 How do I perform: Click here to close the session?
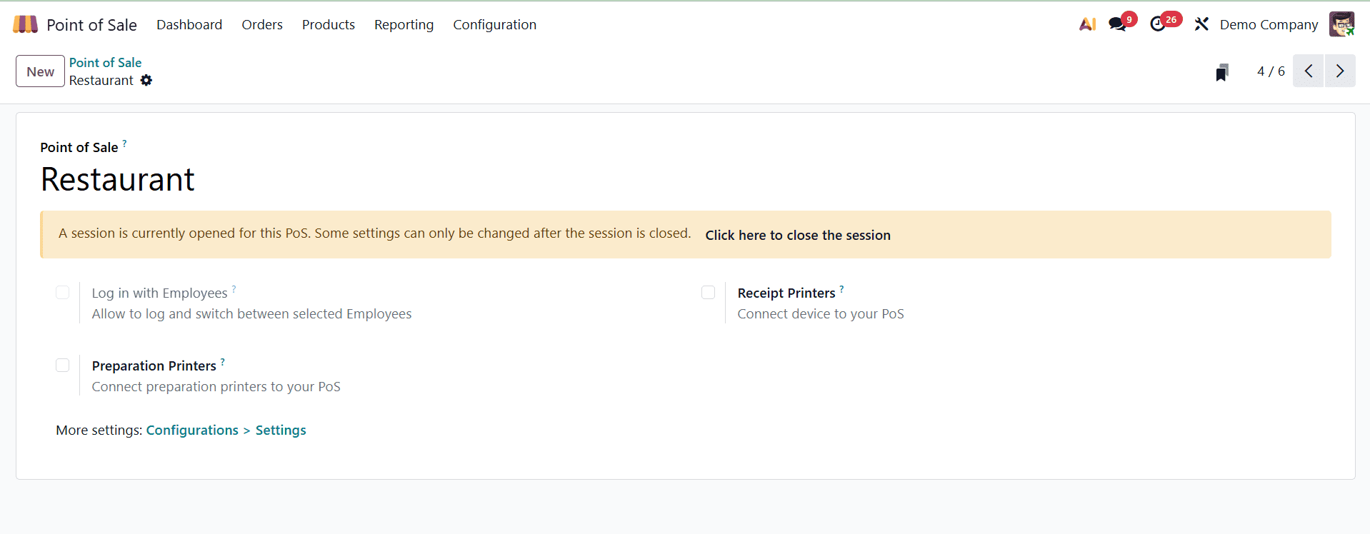pyautogui.click(x=798, y=234)
